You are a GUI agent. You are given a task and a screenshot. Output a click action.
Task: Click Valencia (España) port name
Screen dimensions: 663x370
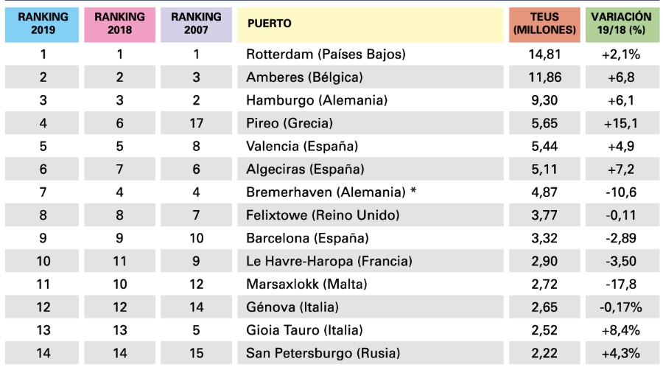[302, 147]
